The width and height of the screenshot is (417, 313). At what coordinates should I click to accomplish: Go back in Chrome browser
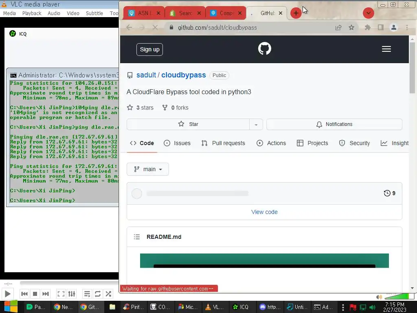tap(129, 27)
